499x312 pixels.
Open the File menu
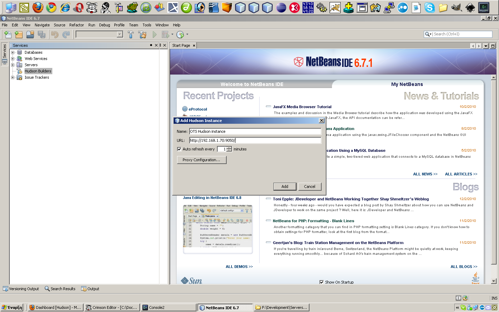pos(5,25)
